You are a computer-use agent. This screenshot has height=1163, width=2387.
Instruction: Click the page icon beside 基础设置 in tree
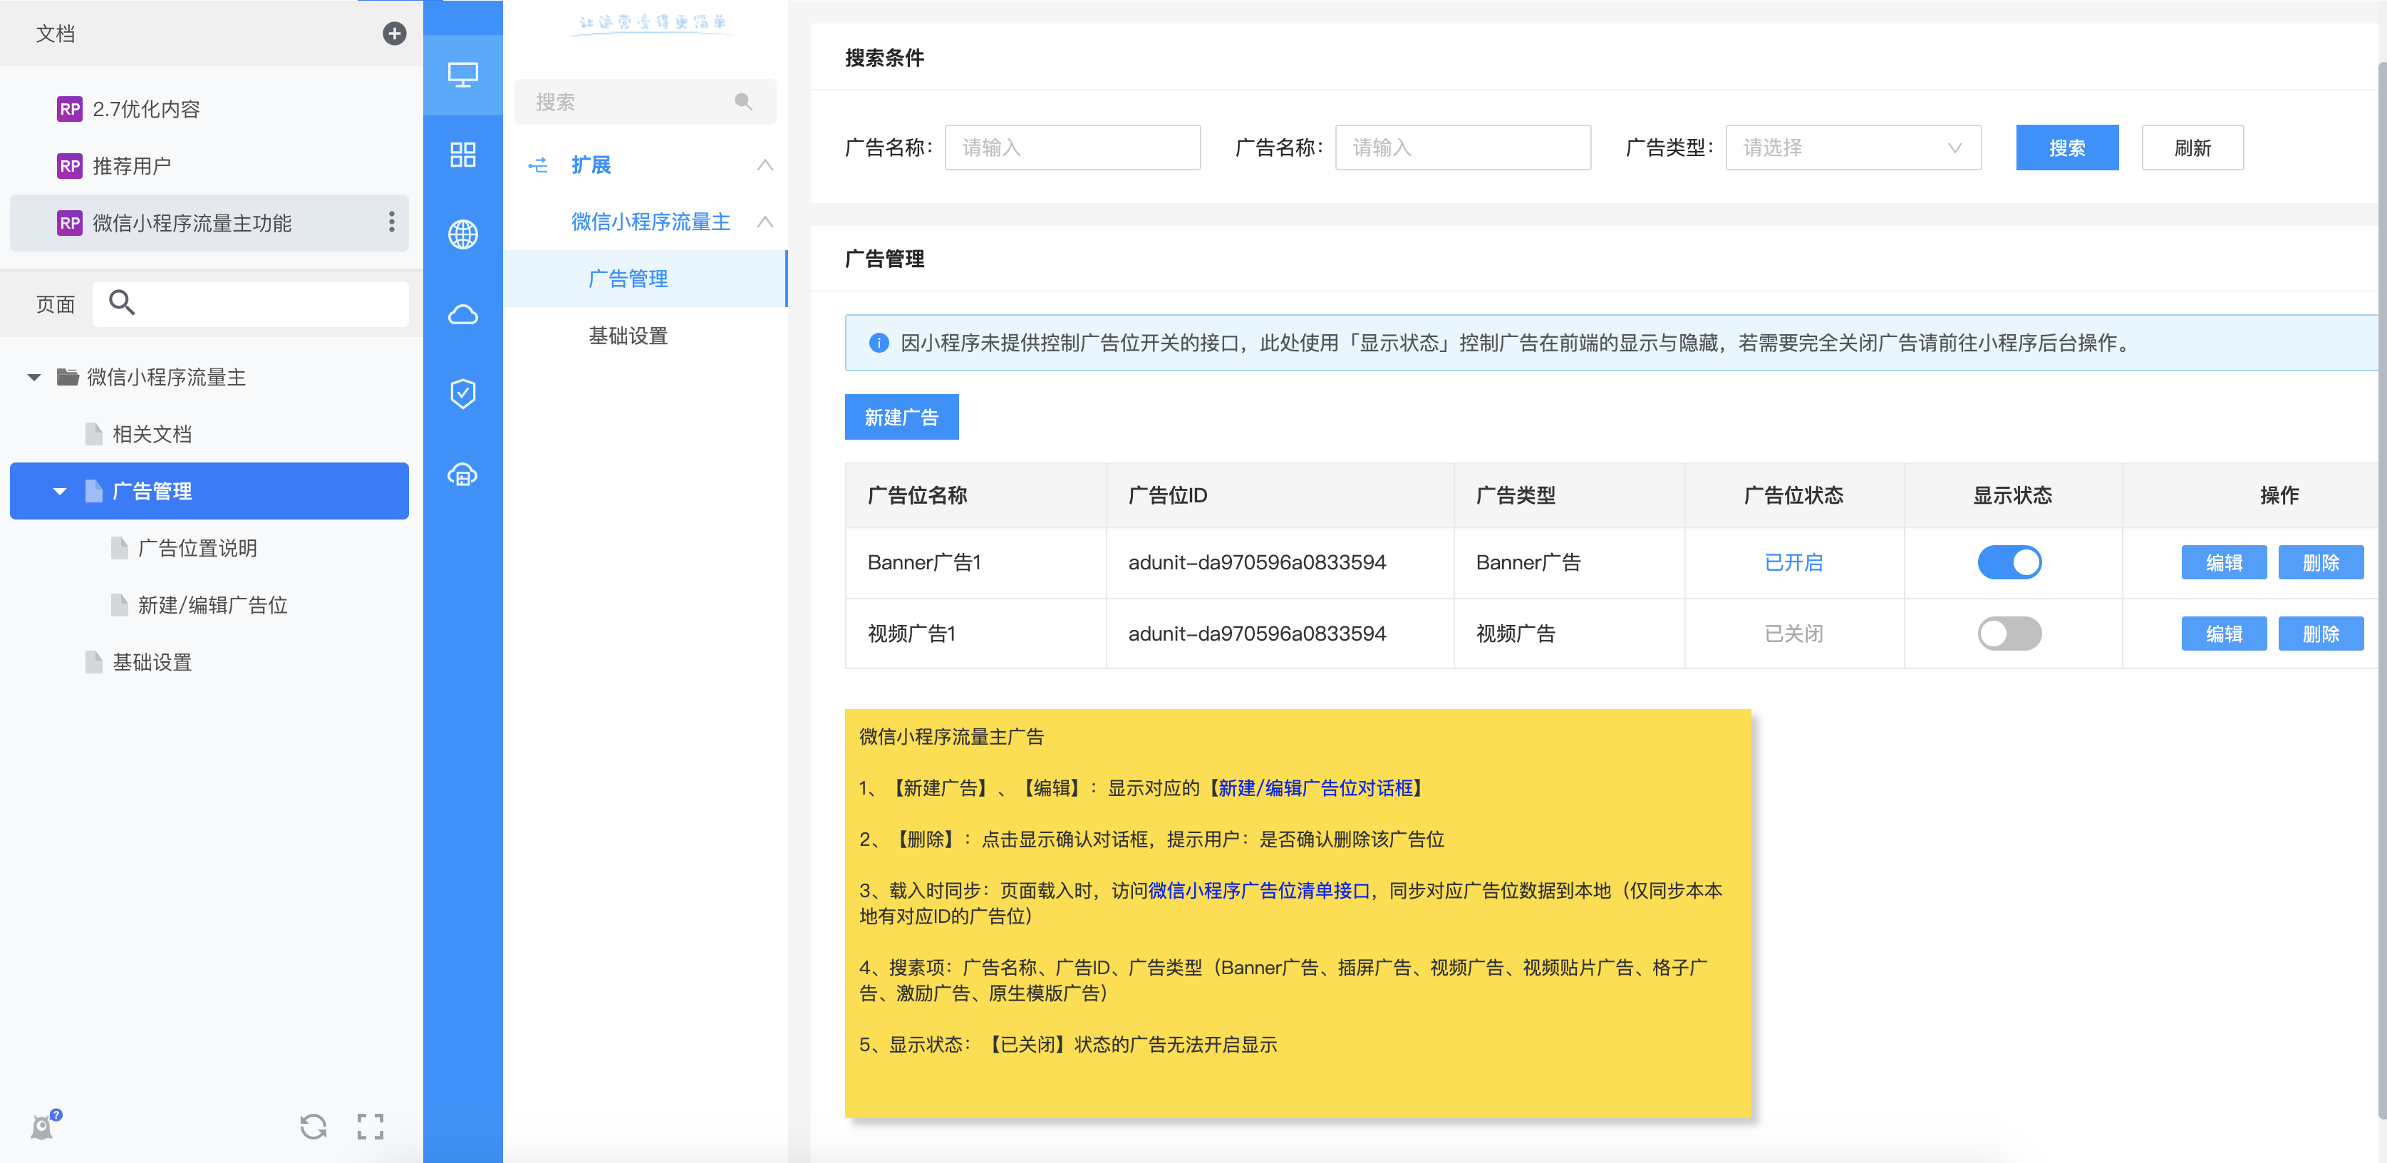pos(93,661)
